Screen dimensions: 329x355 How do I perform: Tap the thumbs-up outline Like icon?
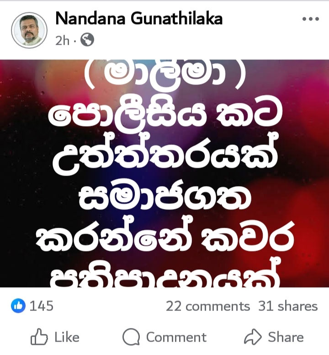click(39, 337)
